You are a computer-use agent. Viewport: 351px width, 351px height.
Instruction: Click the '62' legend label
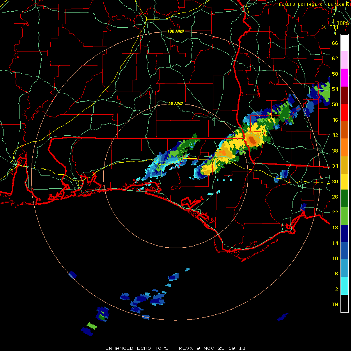(335, 58)
